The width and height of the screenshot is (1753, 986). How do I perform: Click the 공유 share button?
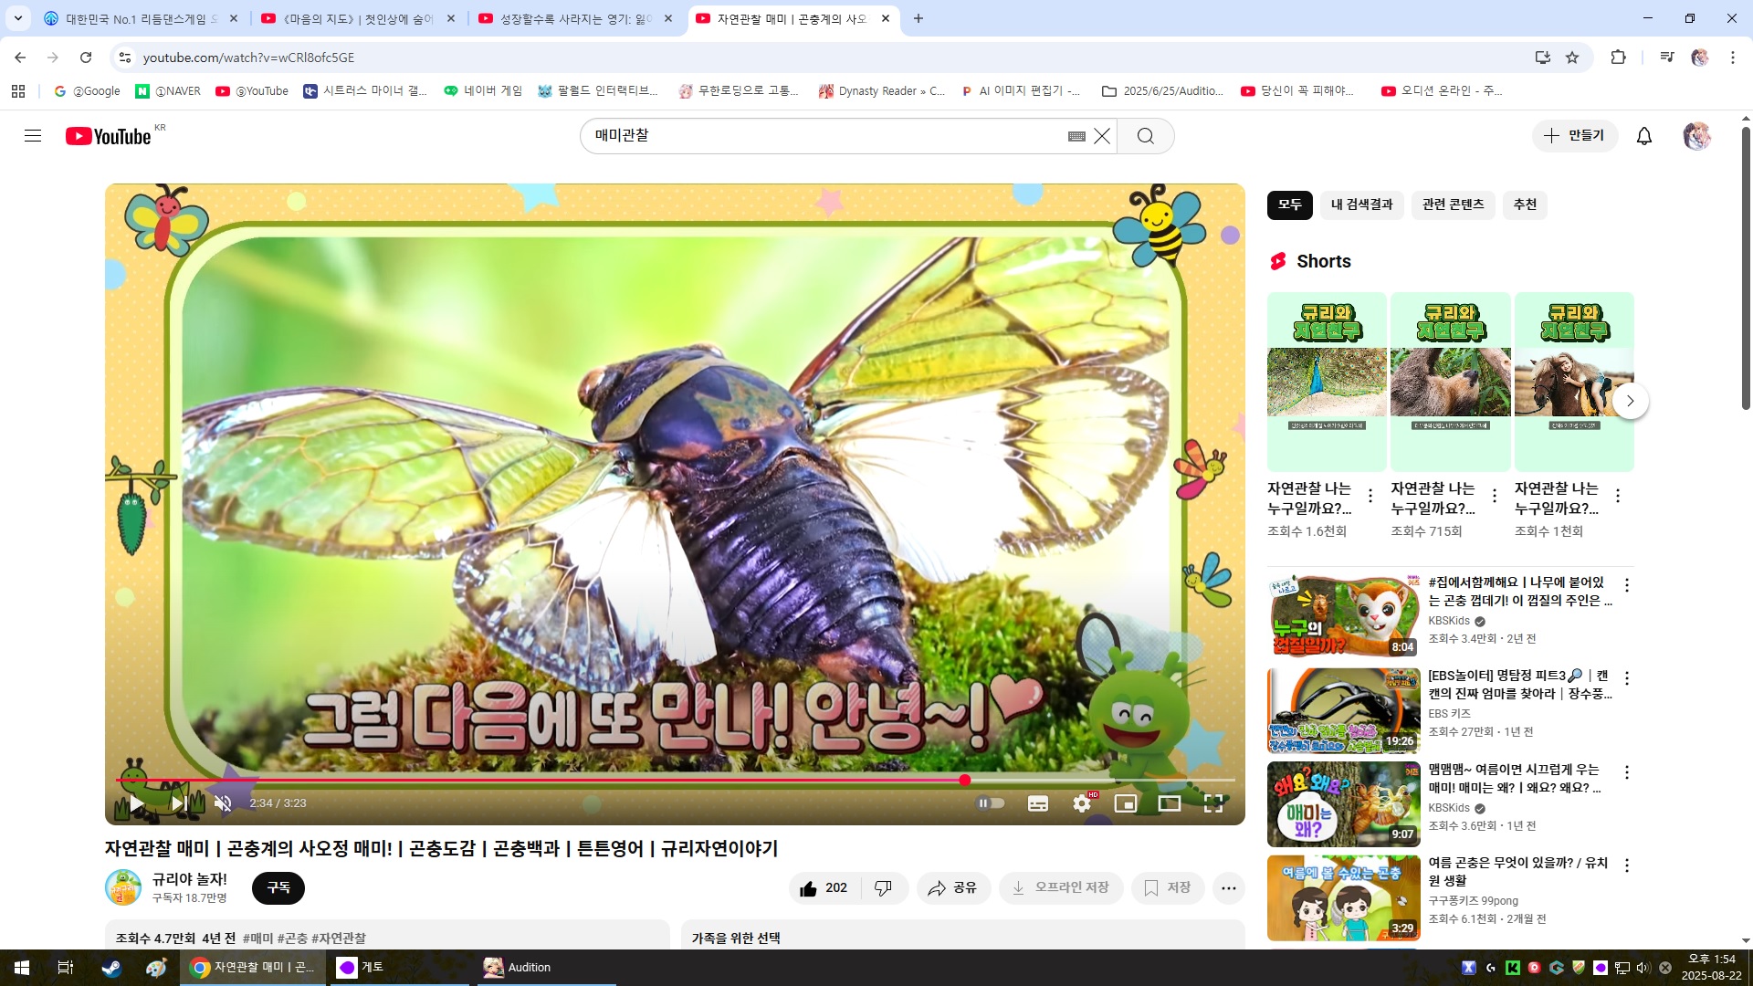[953, 888]
